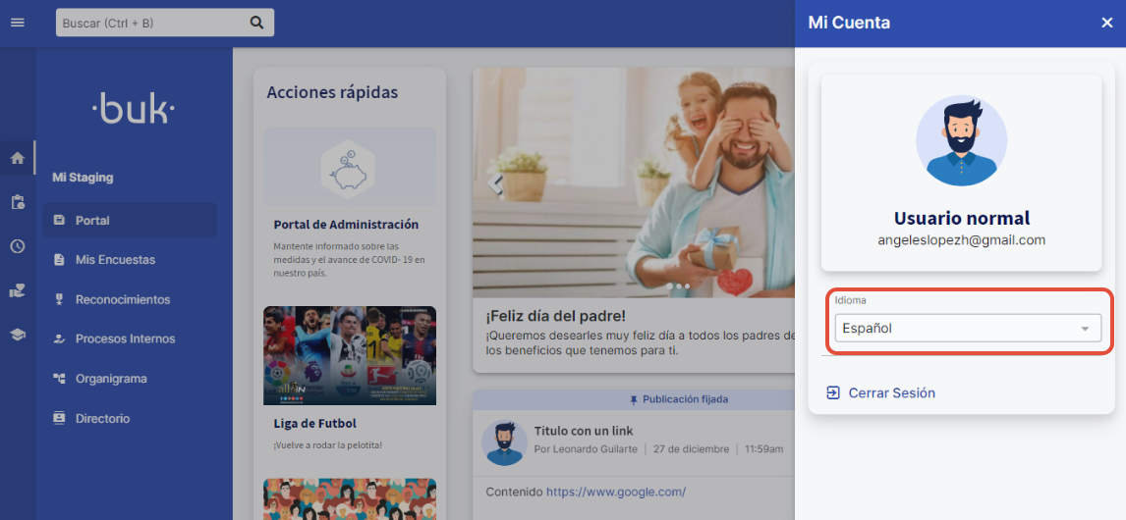Open the graduation cap icon section
The image size is (1126, 520).
17,335
